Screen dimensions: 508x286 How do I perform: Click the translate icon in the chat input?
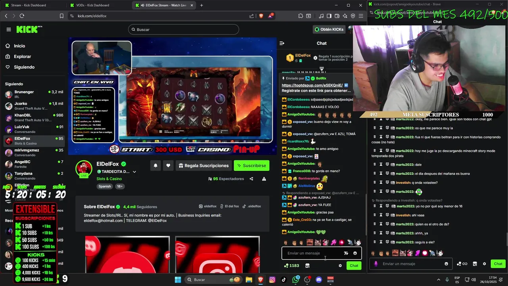point(346,253)
